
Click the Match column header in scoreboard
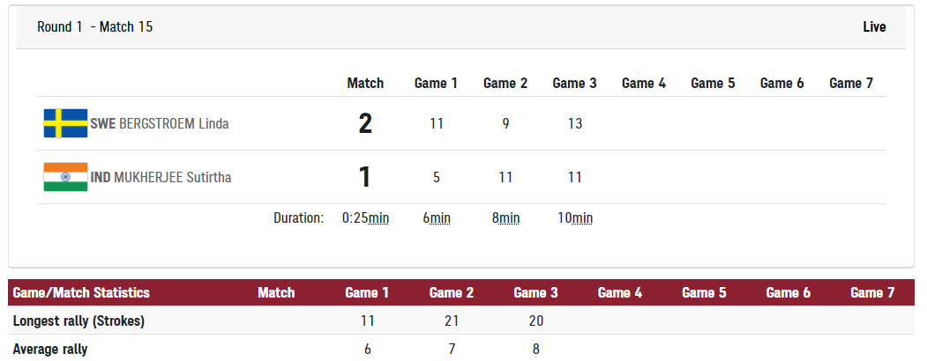pyautogui.click(x=365, y=83)
